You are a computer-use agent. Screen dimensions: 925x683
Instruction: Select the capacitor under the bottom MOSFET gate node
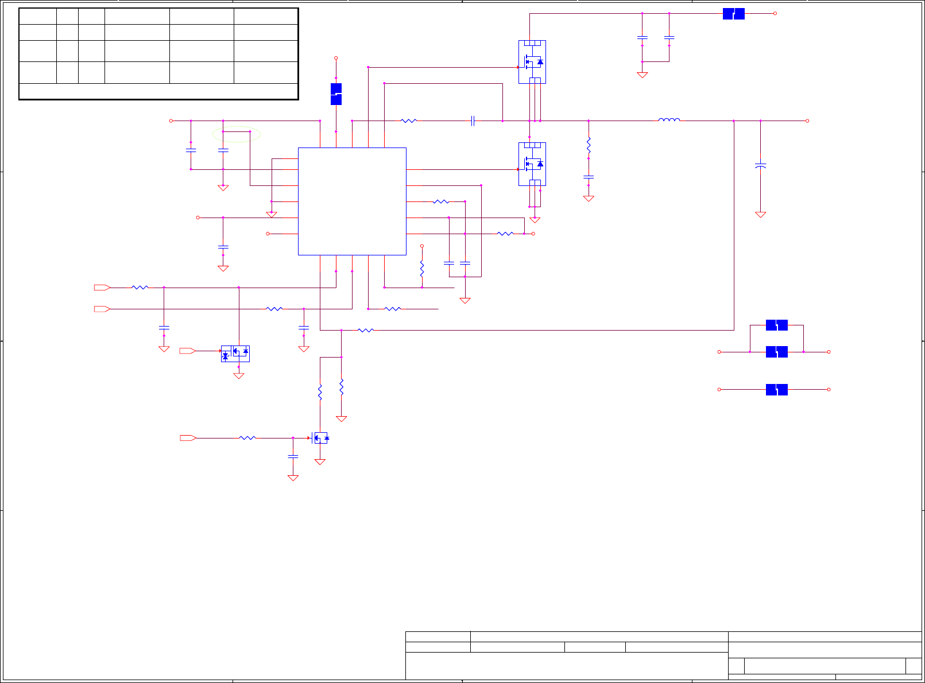[x=293, y=456]
